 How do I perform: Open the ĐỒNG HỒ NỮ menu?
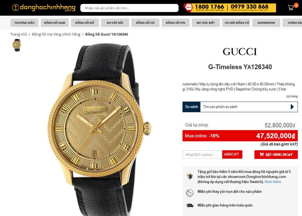click(85, 23)
